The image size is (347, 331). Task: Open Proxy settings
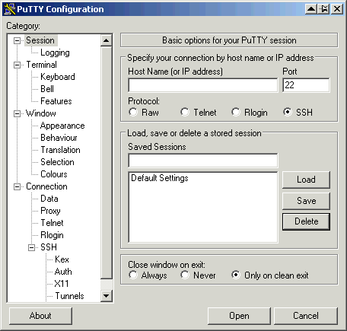coord(50,211)
